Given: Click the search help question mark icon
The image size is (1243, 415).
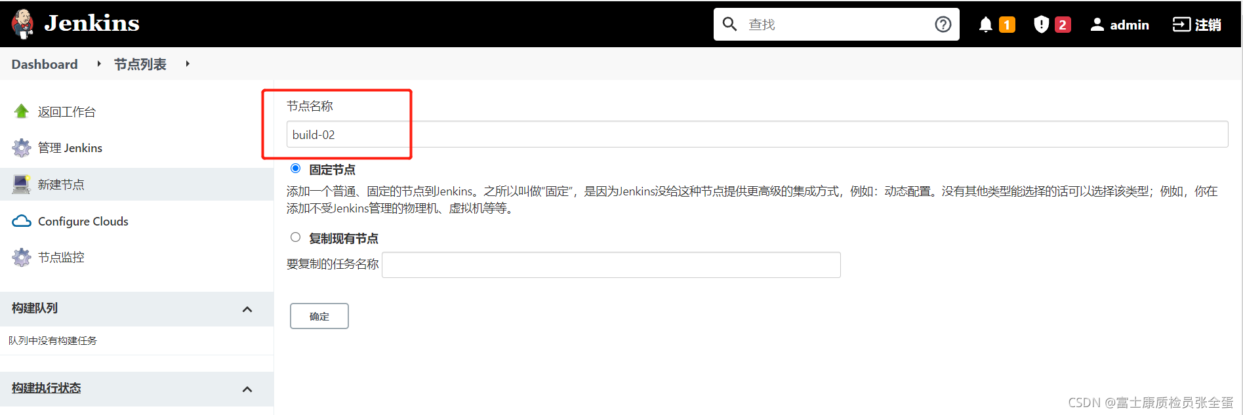Looking at the screenshot, I should (943, 25).
